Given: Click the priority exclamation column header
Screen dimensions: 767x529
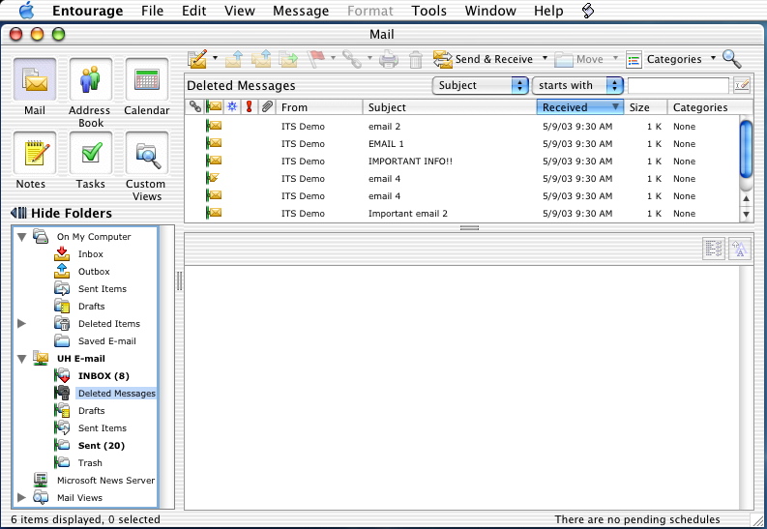Looking at the screenshot, I should pos(249,106).
